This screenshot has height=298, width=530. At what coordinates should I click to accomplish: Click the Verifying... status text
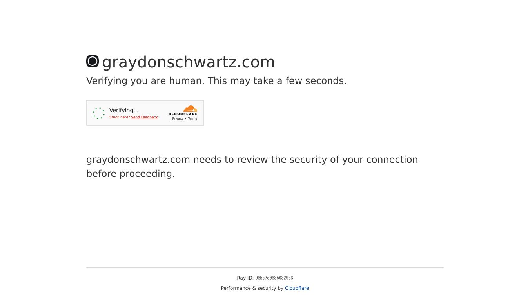(x=124, y=110)
